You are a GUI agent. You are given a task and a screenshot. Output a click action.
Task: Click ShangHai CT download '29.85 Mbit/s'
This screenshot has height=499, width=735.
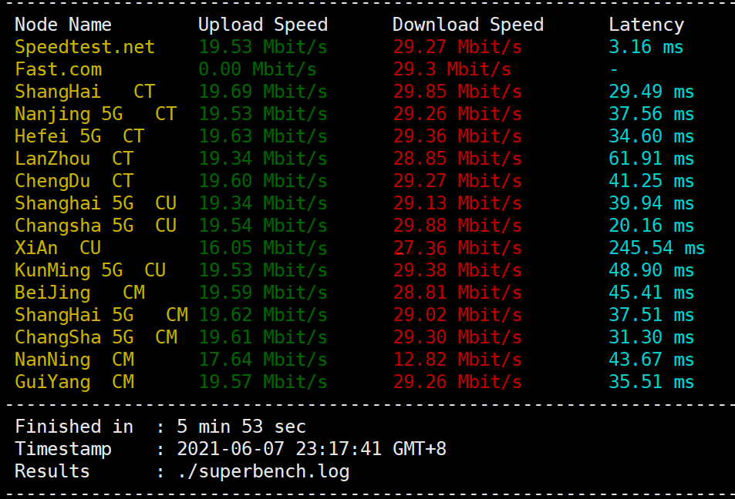pos(457,92)
